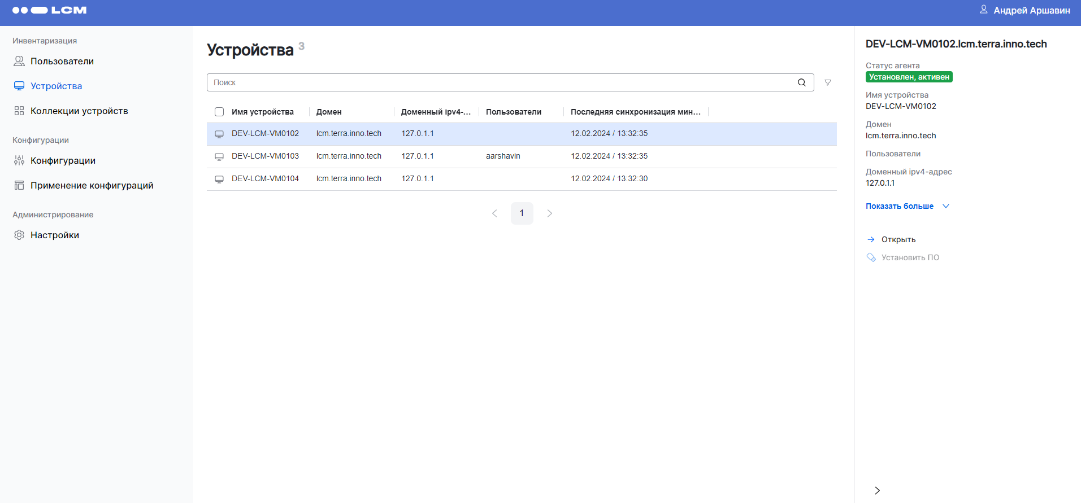Click the DEV-LCM-VM0104 computer icon
The image size is (1081, 503).
(219, 179)
